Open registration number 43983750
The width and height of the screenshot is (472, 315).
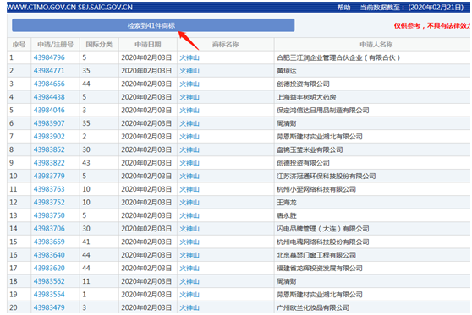[x=49, y=215]
